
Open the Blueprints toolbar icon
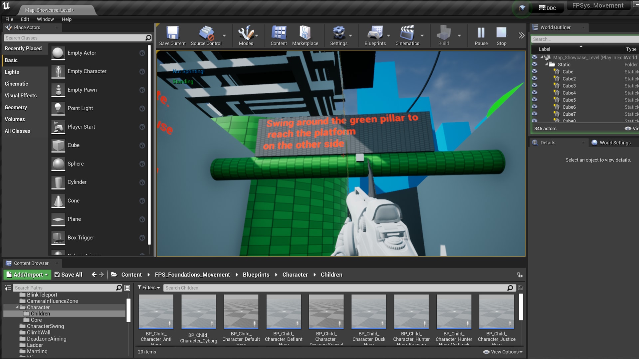pyautogui.click(x=375, y=33)
